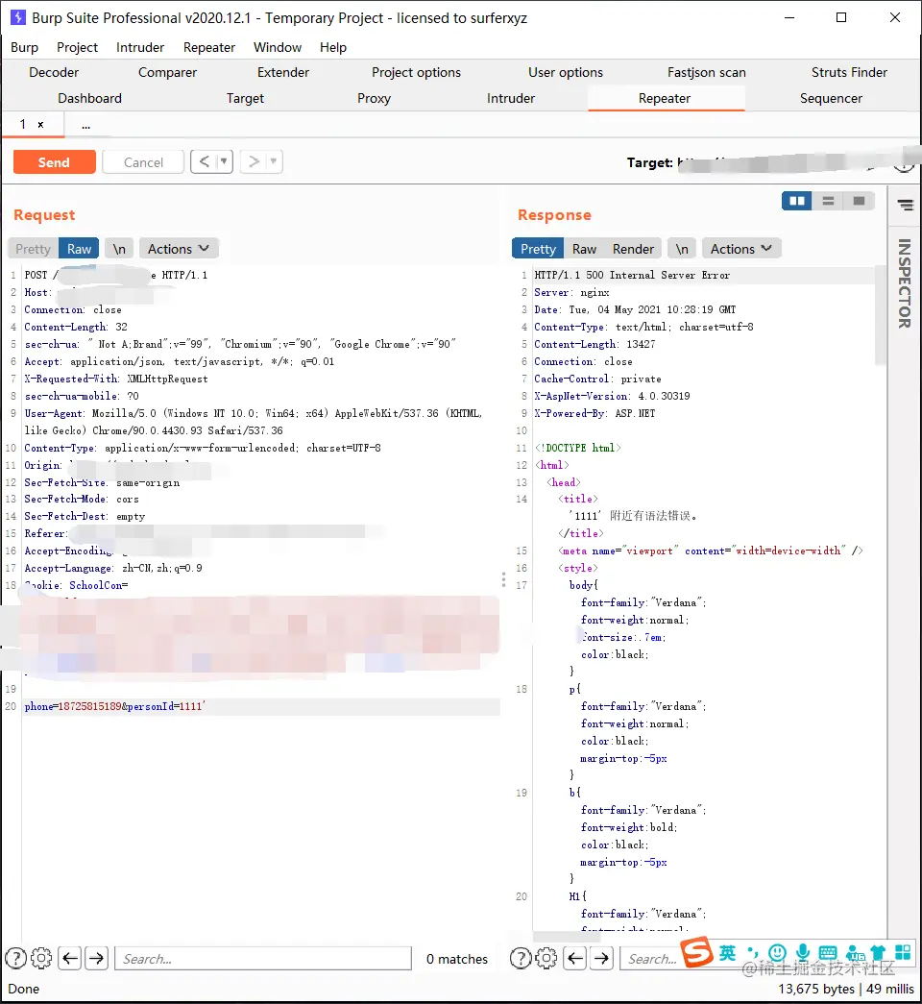Switch response view to Raw
The image size is (922, 1004).
584,249
